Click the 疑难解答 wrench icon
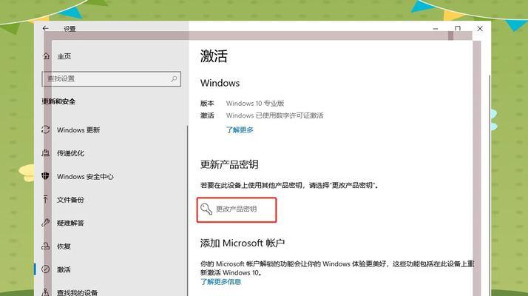Screen dimensions: 528x296 [x=45, y=223]
